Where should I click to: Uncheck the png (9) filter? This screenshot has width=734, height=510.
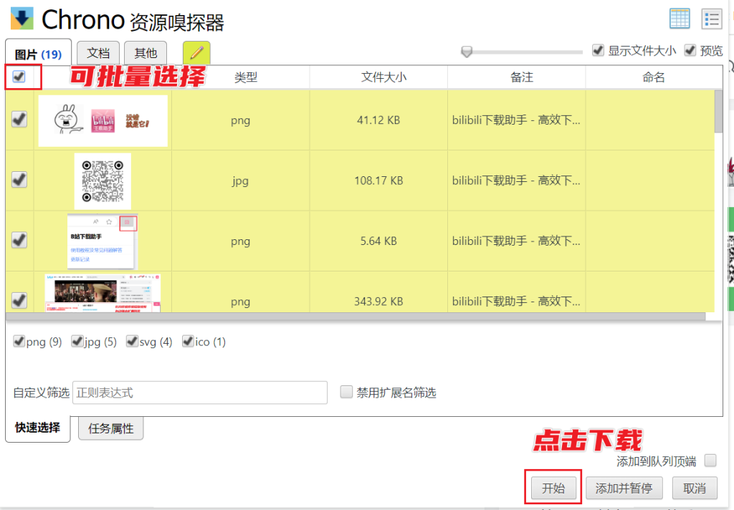coord(19,342)
